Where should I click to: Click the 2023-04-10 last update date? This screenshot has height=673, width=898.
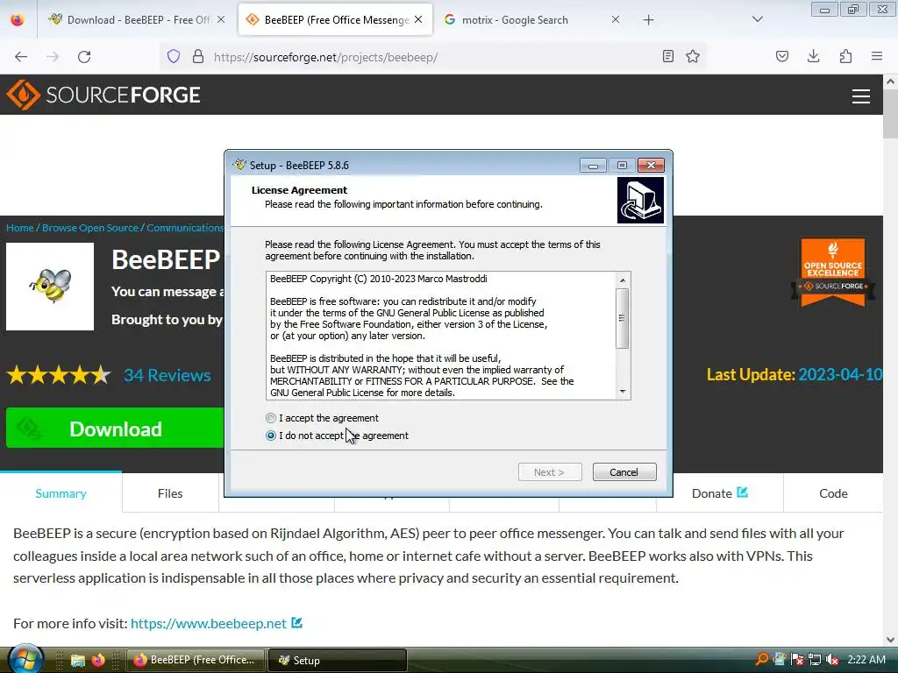[839, 374]
